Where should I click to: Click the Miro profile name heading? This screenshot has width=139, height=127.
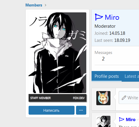click(112, 17)
